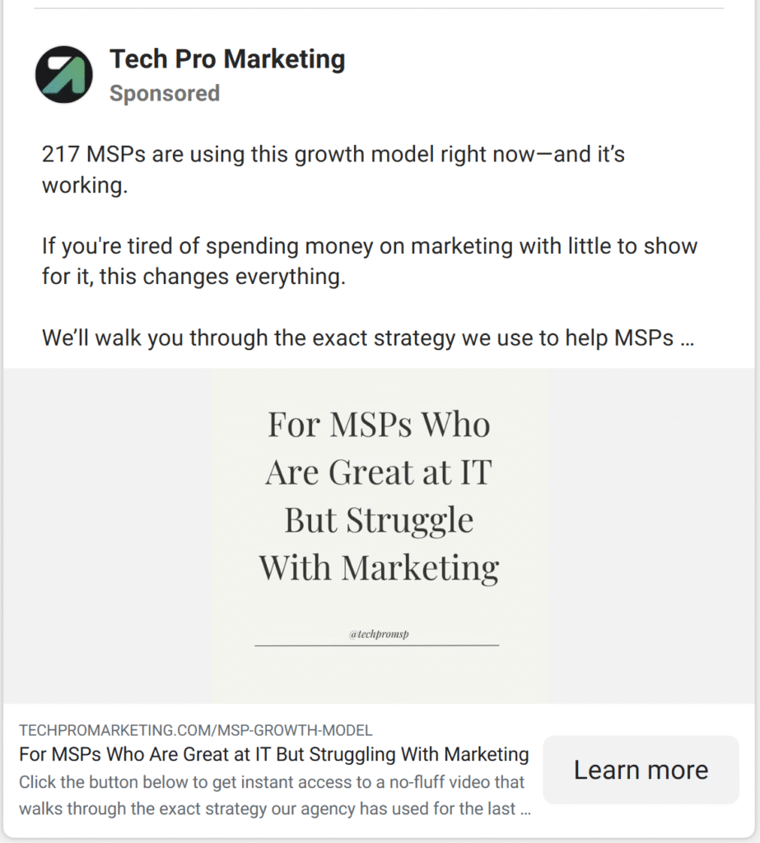760x843 pixels.
Task: Click the 'Click the button below' description
Action: [x=272, y=782]
